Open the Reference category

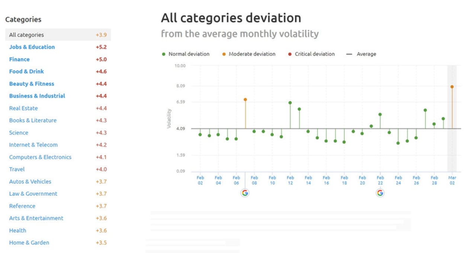tap(22, 206)
